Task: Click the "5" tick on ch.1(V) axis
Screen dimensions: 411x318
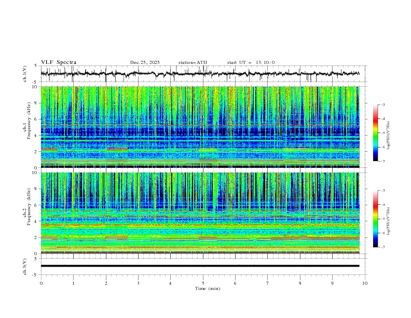Action: 36,65
